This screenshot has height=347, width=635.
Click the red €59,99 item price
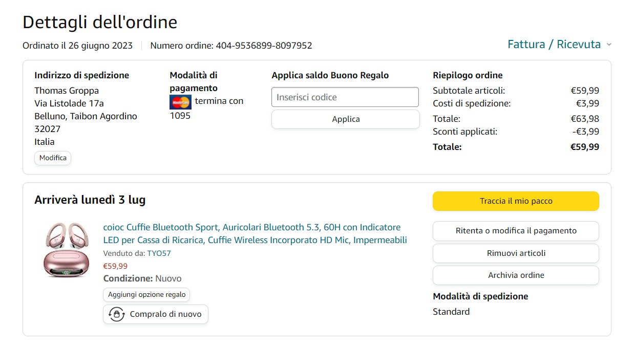[115, 266]
